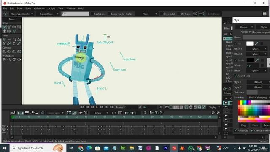
Task: Open the Animation menu
Action: (x=39, y=8)
